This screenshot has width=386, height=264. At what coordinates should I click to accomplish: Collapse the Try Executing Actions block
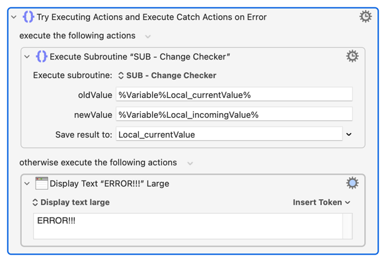tap(14, 17)
